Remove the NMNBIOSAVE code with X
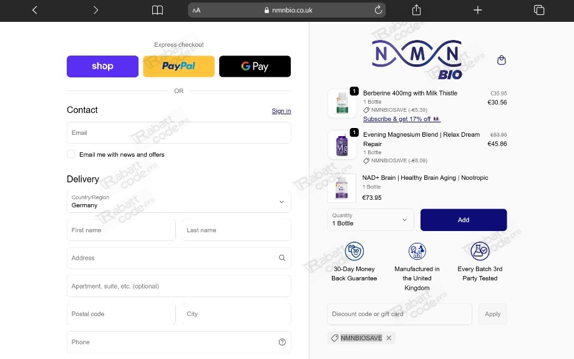 (389, 338)
